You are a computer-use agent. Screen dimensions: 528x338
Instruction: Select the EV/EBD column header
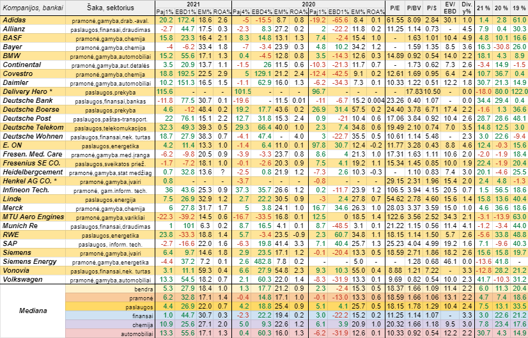point(450,8)
